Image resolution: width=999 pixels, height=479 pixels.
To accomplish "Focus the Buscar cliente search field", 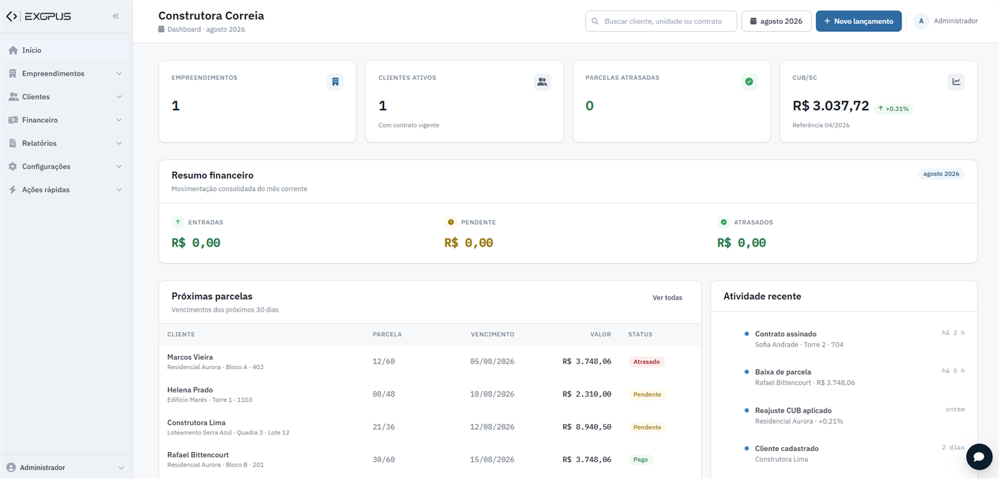I will point(661,21).
